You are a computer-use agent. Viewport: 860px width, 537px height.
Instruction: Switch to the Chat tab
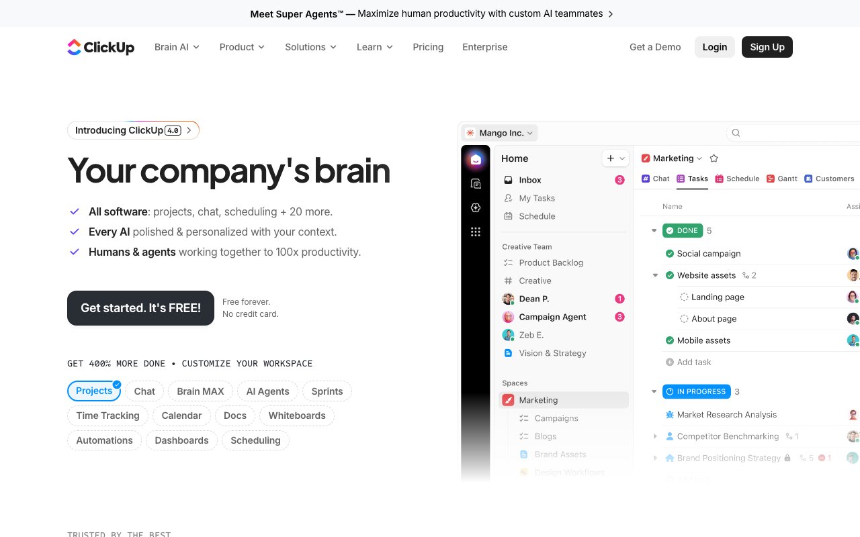[x=656, y=179]
